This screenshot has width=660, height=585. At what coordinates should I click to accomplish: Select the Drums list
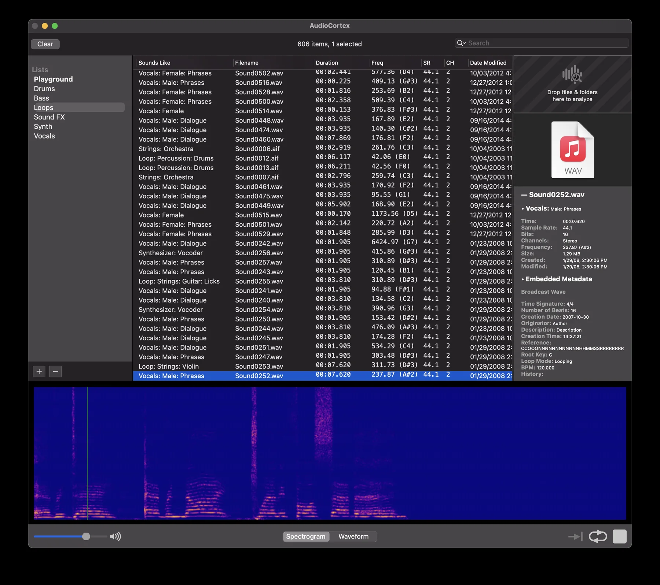44,89
